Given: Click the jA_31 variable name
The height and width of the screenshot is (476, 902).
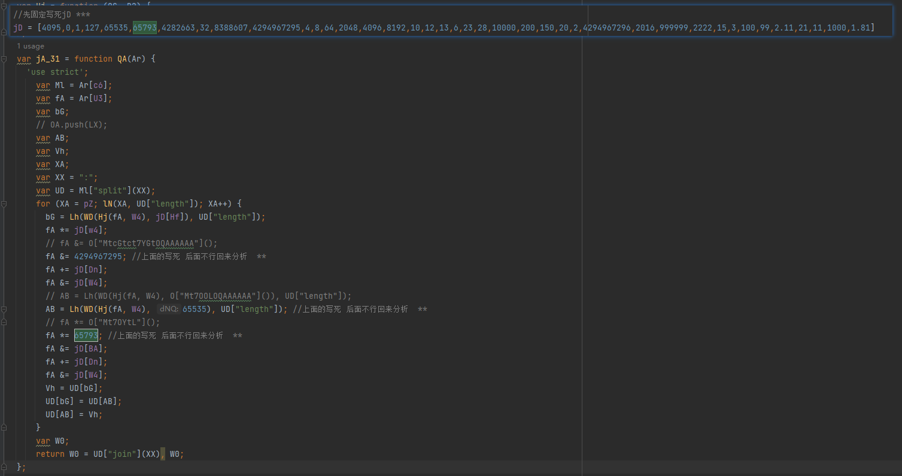Looking at the screenshot, I should pyautogui.click(x=48, y=59).
